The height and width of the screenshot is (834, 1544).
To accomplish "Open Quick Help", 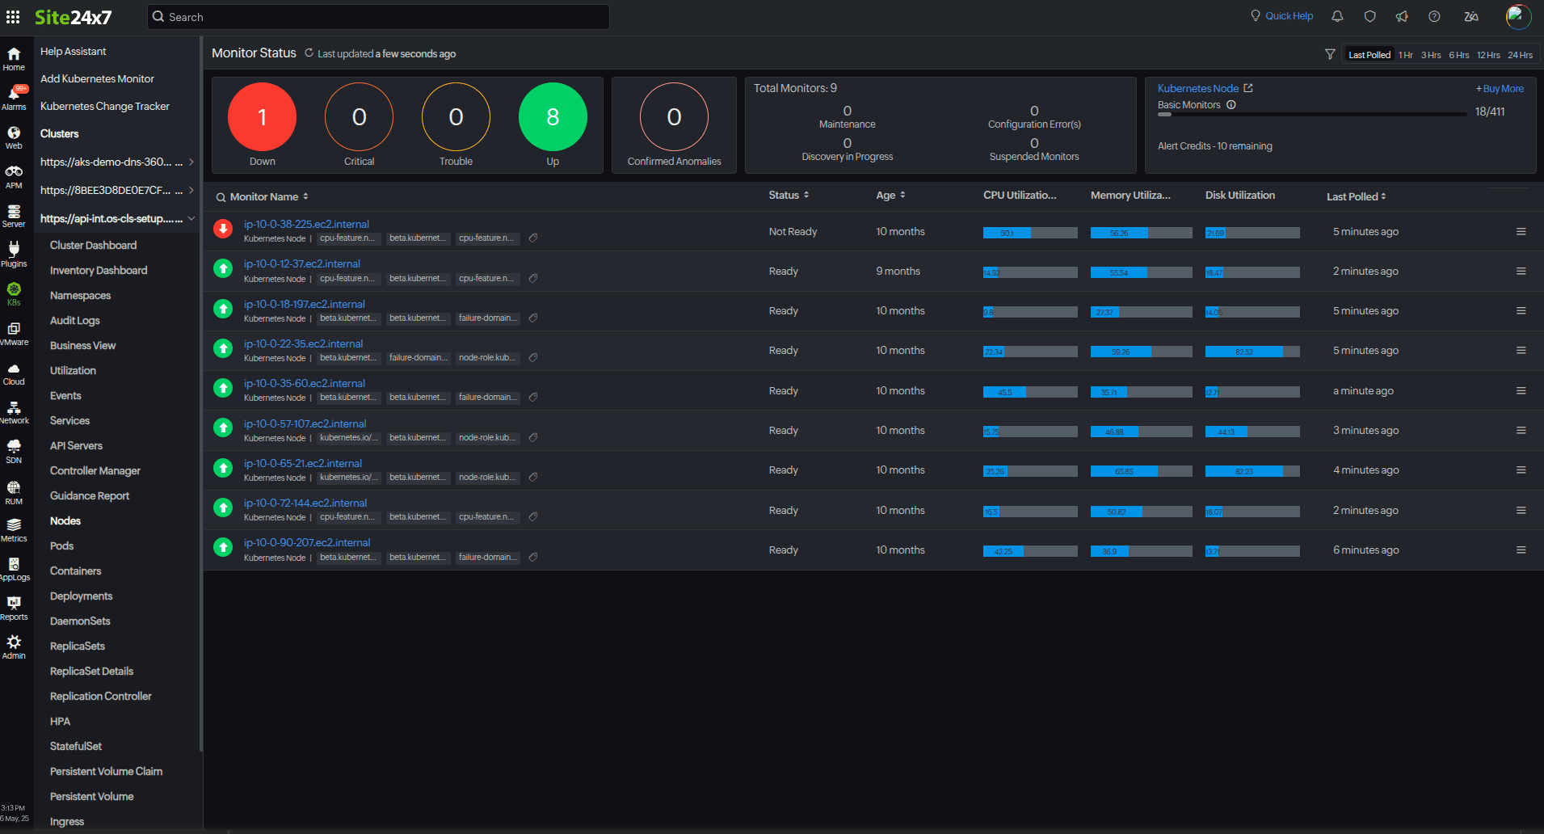I will click(1281, 16).
